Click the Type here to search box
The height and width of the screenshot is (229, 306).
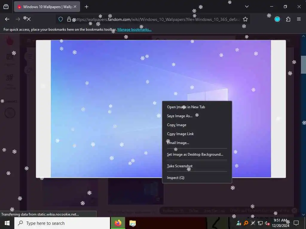pyautogui.click(x=62, y=223)
